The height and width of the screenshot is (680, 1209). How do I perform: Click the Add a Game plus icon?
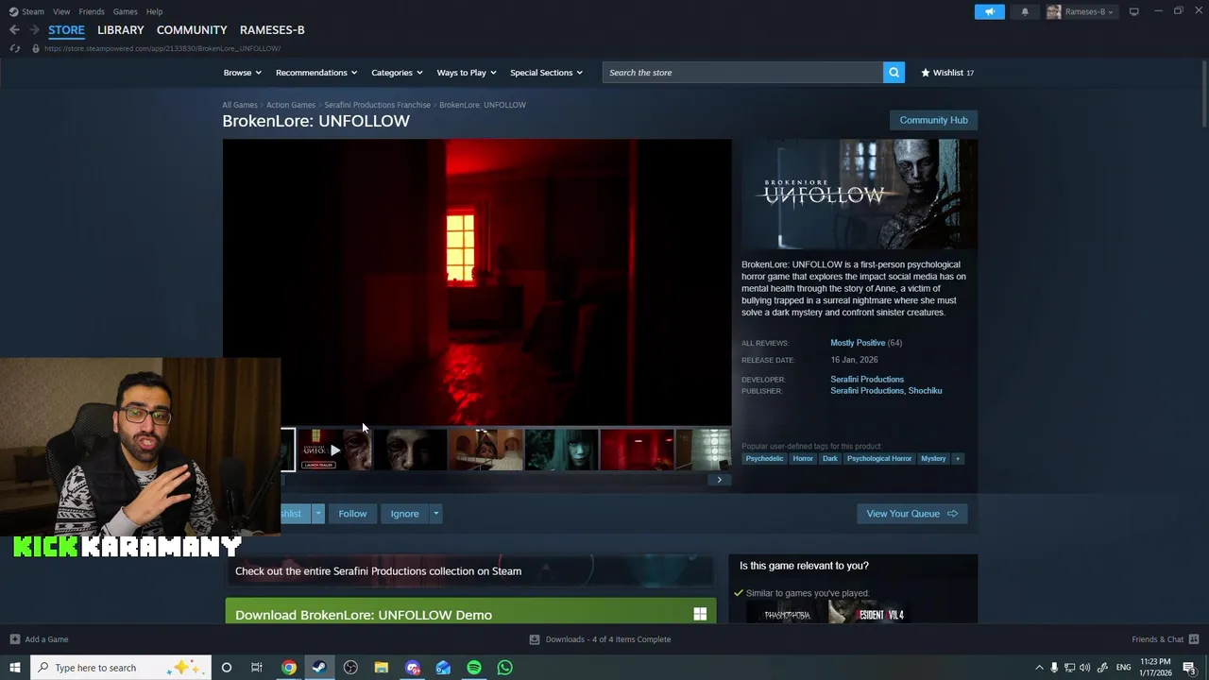15,639
